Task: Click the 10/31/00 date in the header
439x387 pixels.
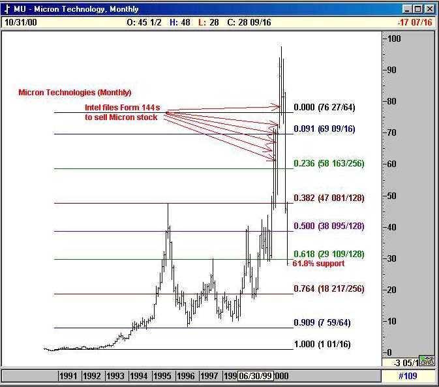Action: pos(21,22)
